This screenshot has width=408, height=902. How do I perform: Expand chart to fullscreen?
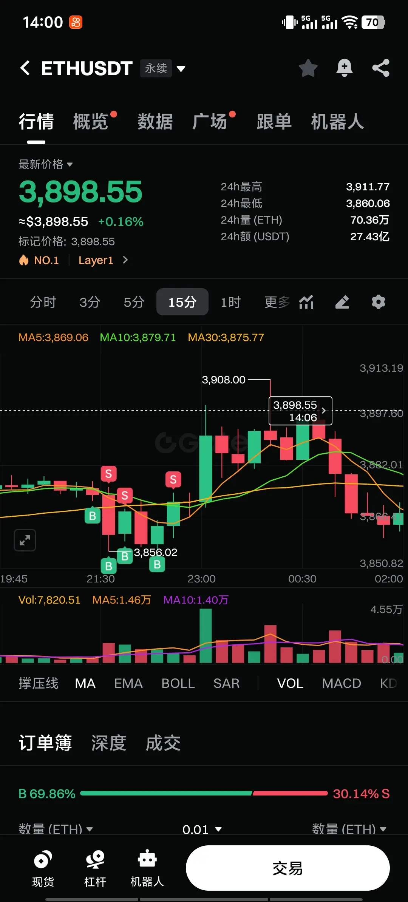click(25, 540)
